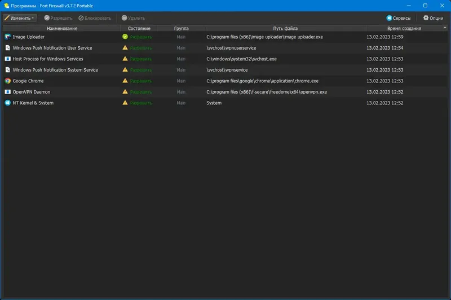This screenshot has width=451, height=300.
Task: Click the Разрешить toolbar button
Action: click(x=58, y=18)
